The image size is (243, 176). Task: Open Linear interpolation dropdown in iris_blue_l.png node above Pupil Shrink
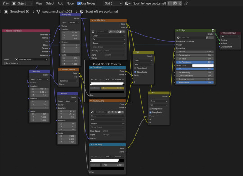click(x=108, y=36)
